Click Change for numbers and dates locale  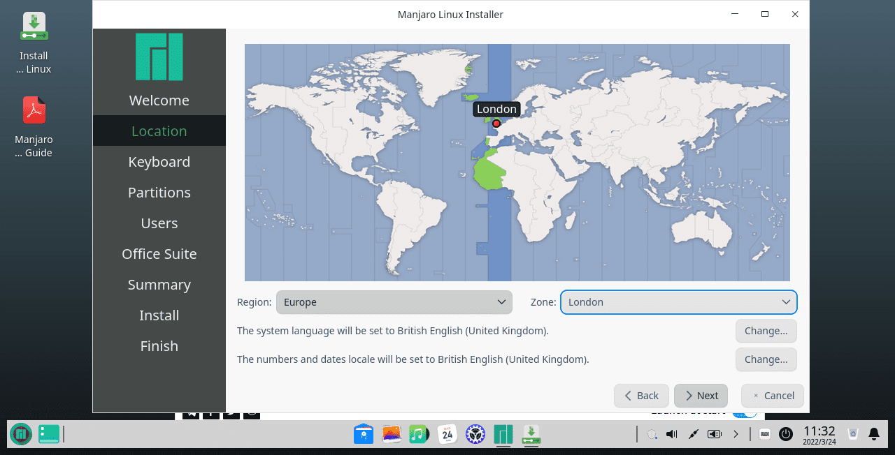pyautogui.click(x=766, y=359)
